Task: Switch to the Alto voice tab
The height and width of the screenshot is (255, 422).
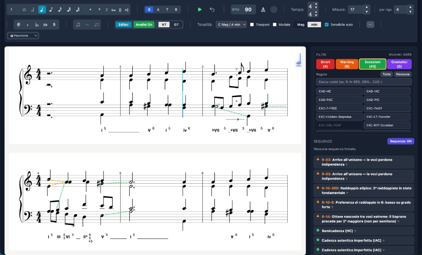Action: pos(158,9)
